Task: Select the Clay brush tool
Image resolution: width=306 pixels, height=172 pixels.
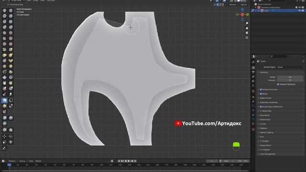Action: click(x=4, y=16)
